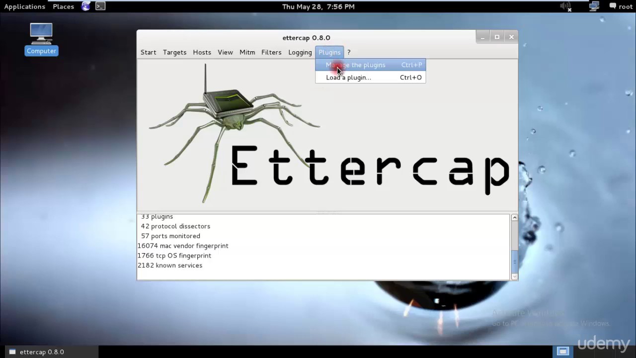Click the workspace switcher in bottom panel
Screen dimensions: 636x358
562,352
